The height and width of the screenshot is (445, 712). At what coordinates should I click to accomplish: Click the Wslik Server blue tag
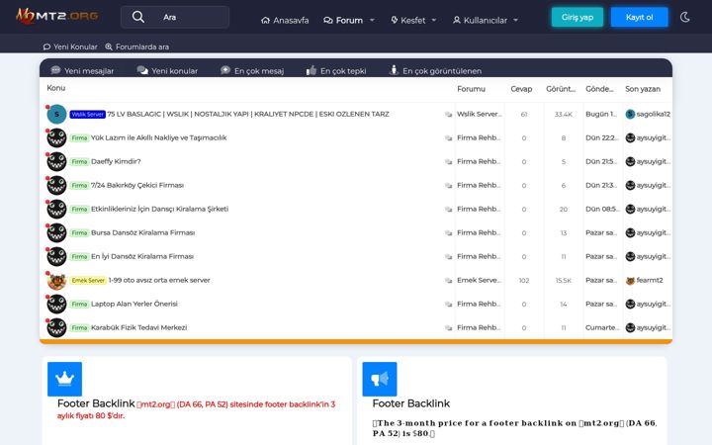[x=88, y=115]
